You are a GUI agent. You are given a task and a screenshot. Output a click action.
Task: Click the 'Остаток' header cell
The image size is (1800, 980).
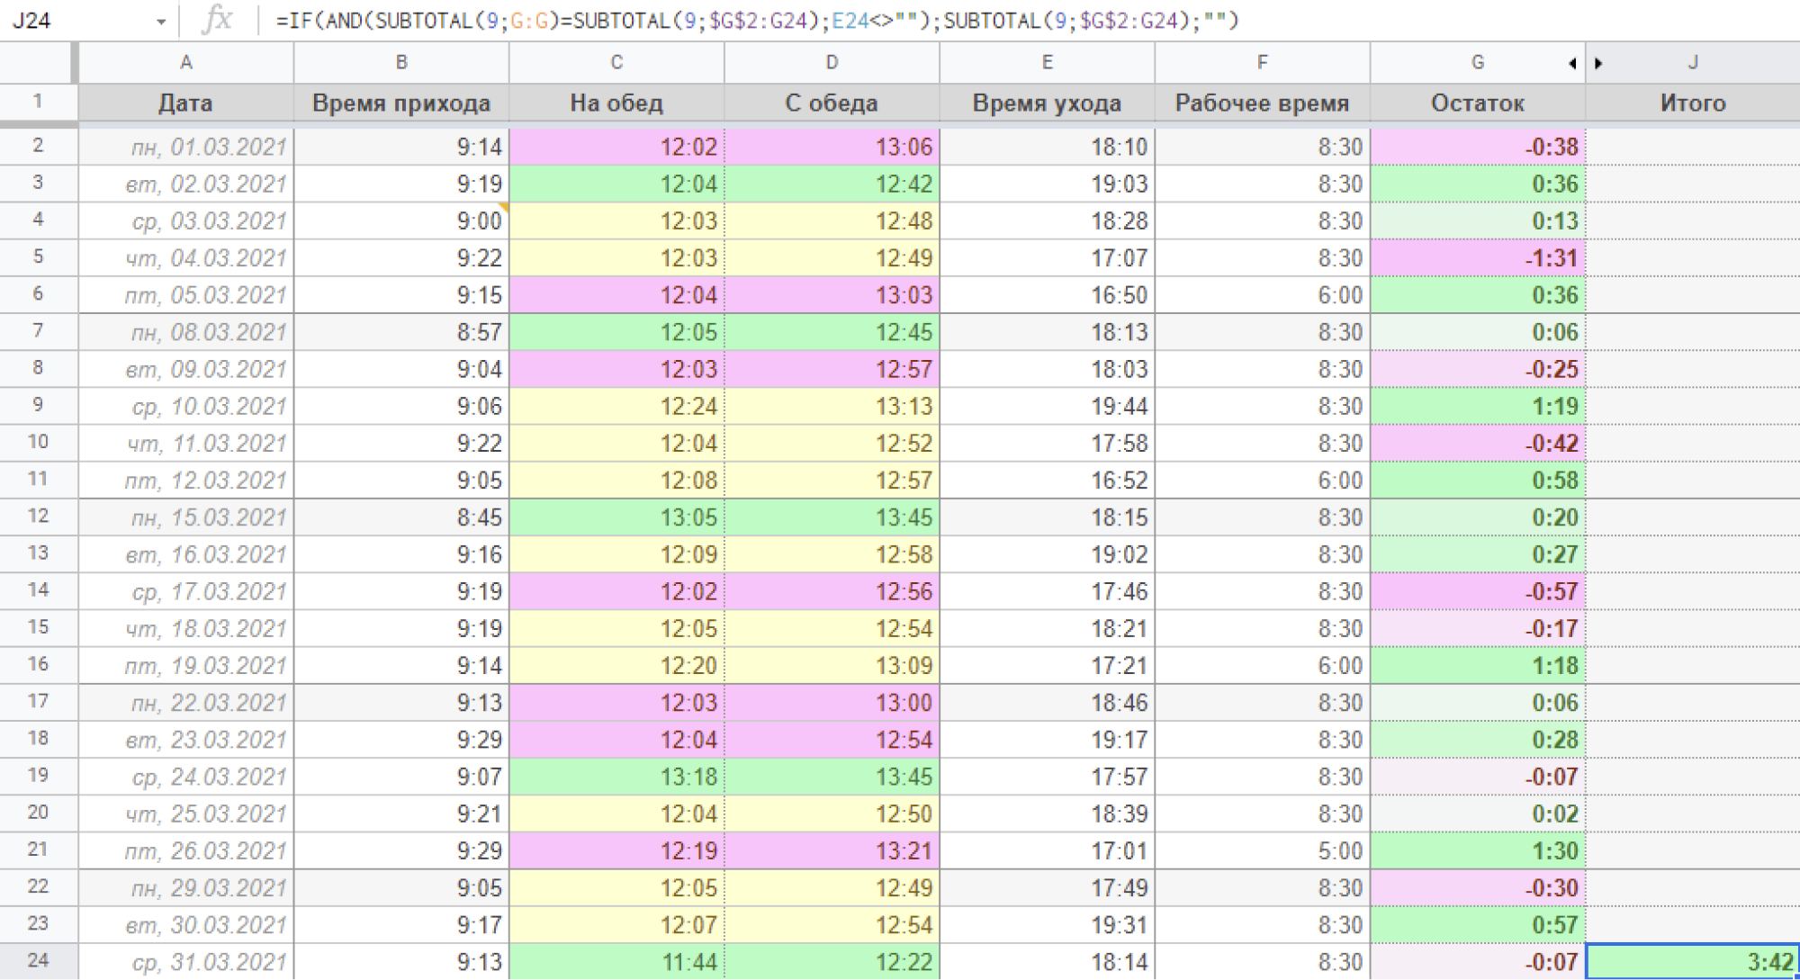[x=1478, y=103]
